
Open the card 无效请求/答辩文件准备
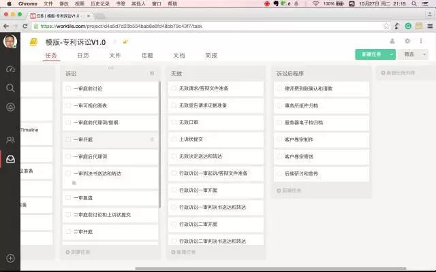click(216, 88)
